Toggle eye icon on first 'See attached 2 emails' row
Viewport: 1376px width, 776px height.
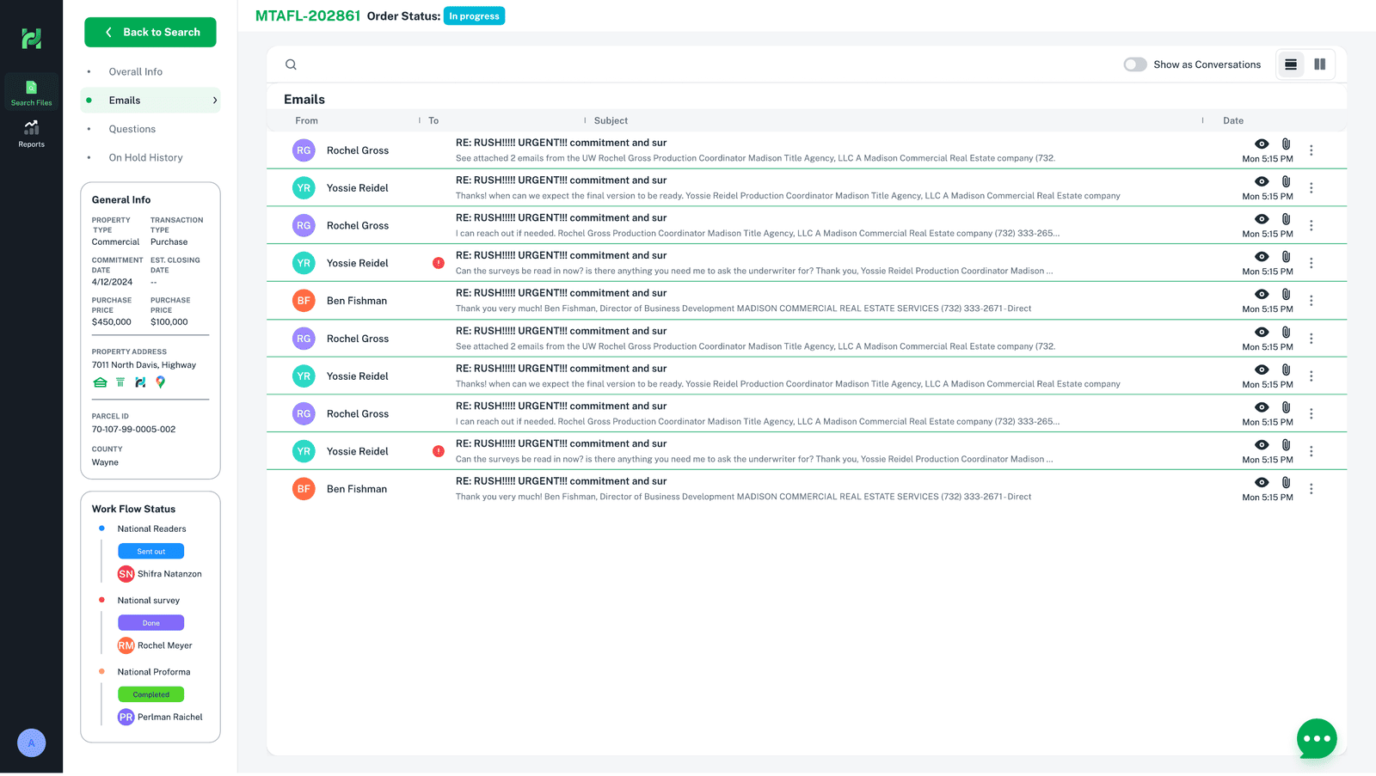click(x=1262, y=144)
